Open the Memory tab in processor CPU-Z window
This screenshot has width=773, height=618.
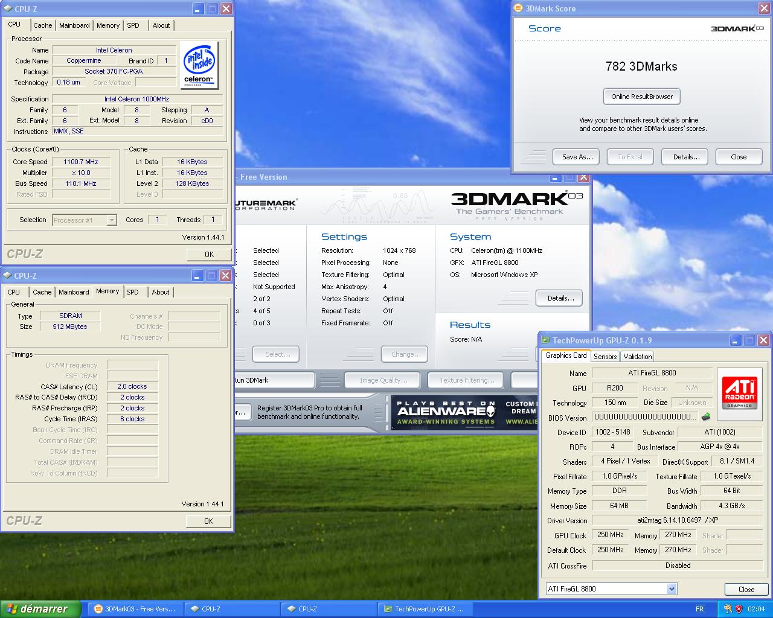108,25
